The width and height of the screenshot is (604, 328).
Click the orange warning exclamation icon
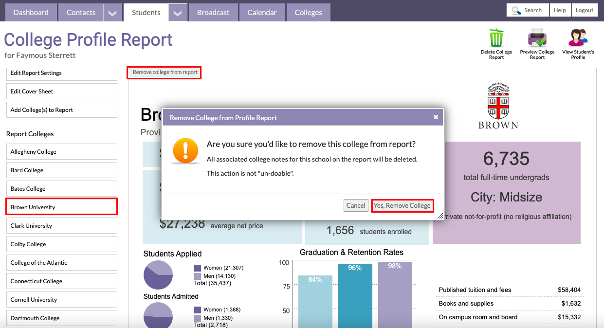pyautogui.click(x=185, y=150)
